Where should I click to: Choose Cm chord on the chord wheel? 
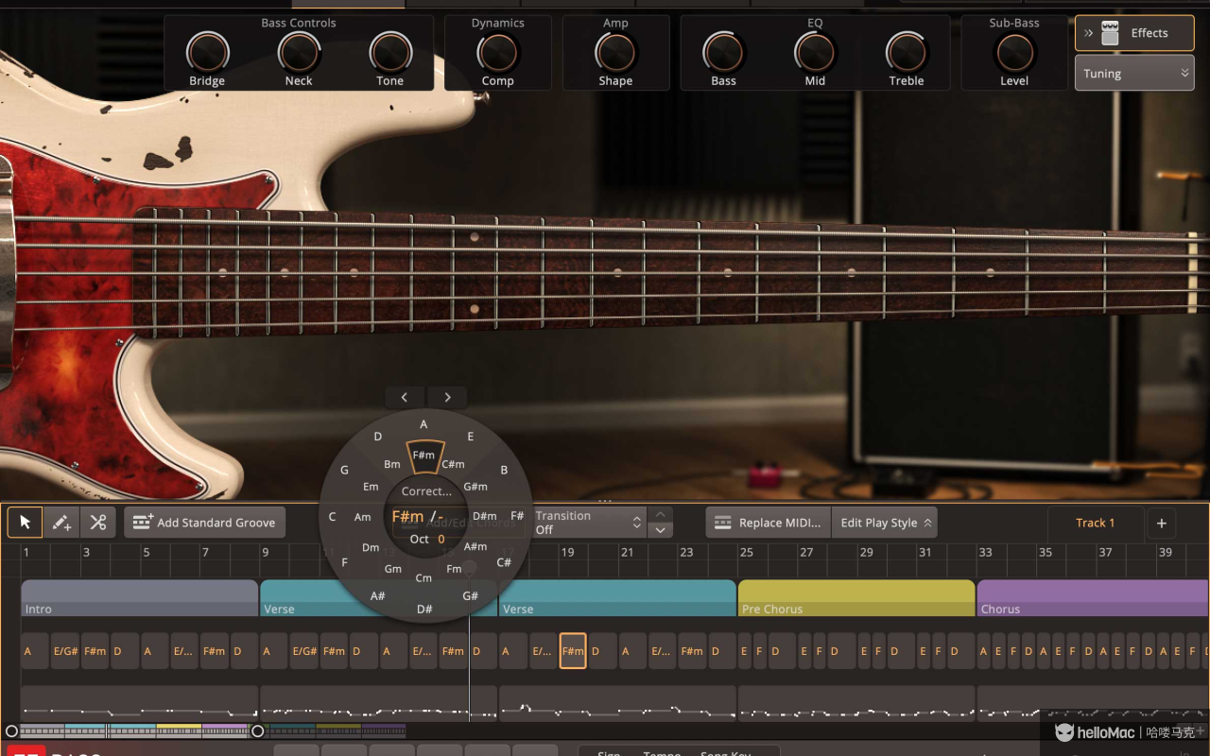(x=423, y=577)
